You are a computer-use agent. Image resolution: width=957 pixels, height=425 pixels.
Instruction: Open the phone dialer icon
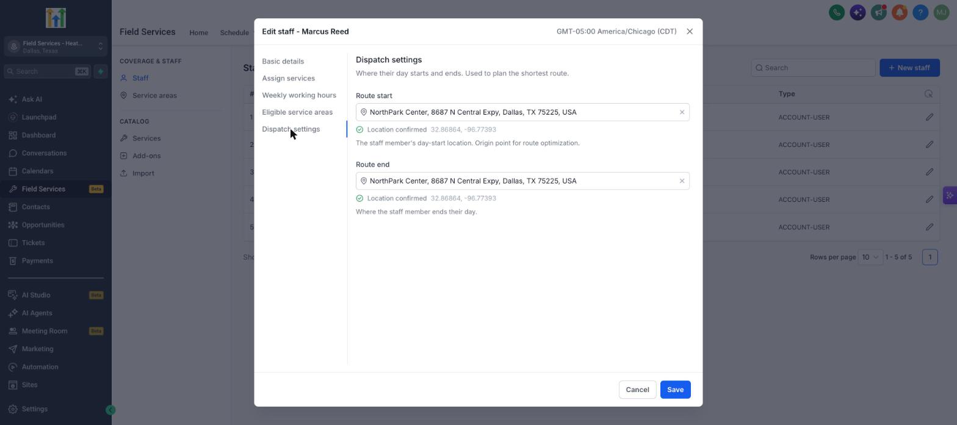click(837, 12)
